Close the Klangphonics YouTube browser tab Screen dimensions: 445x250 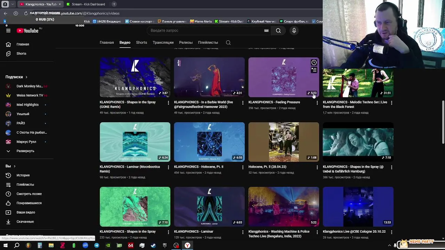pyautogui.click(x=59, y=4)
